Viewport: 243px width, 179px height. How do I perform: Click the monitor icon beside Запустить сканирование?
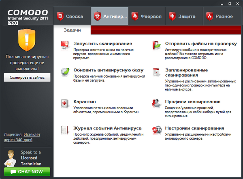(x=65, y=45)
